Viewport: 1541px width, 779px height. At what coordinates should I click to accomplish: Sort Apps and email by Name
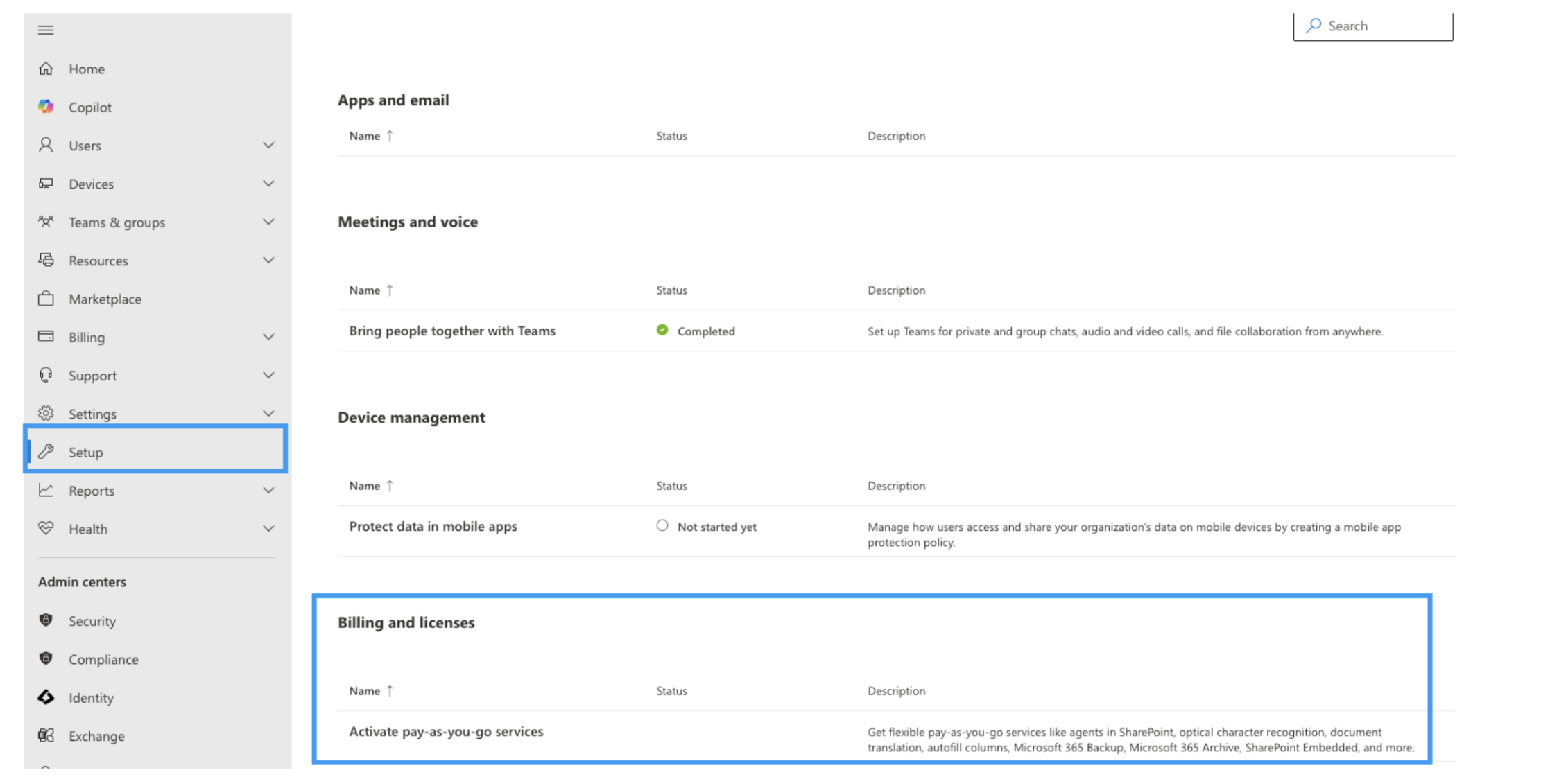click(x=371, y=136)
